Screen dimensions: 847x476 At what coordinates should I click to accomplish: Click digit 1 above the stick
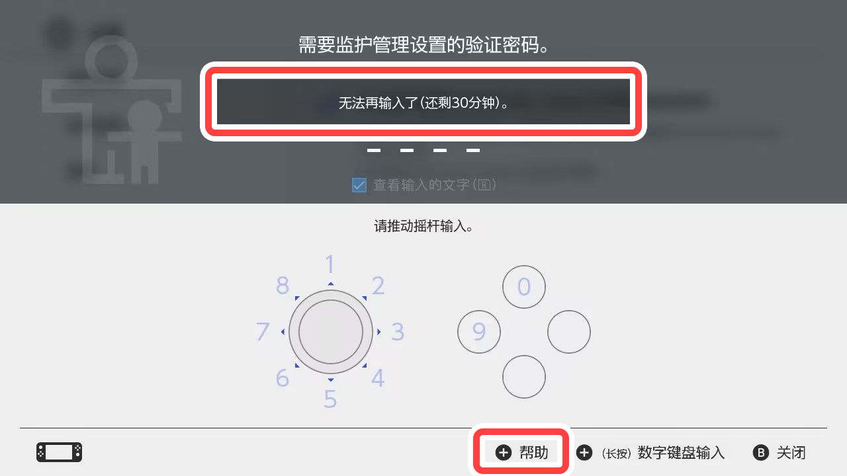tap(330, 265)
